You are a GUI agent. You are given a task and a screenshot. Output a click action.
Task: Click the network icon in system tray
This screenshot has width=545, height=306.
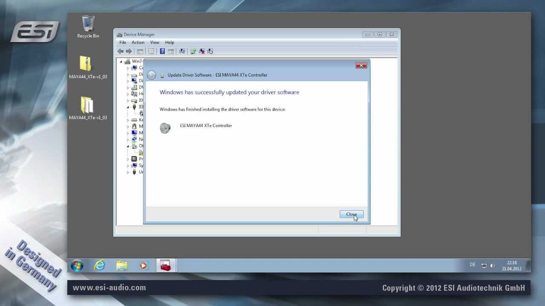coord(484,266)
